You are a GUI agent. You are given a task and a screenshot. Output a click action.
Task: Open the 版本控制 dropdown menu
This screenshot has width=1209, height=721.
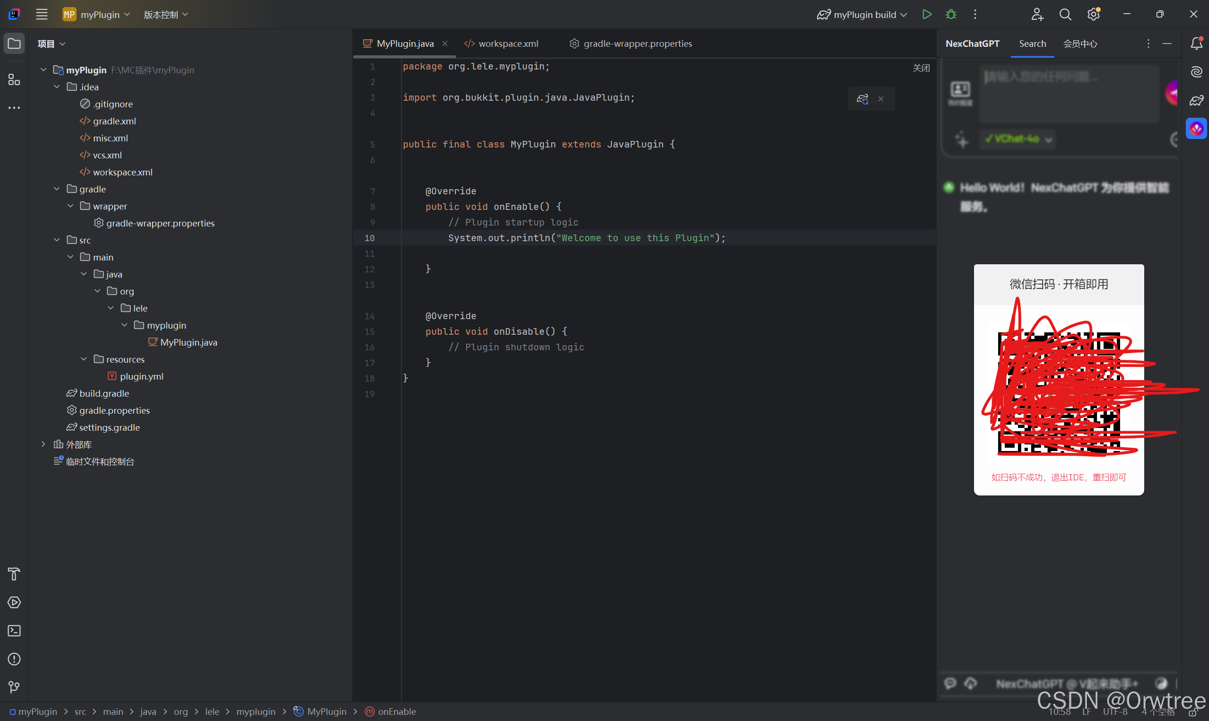coord(165,15)
